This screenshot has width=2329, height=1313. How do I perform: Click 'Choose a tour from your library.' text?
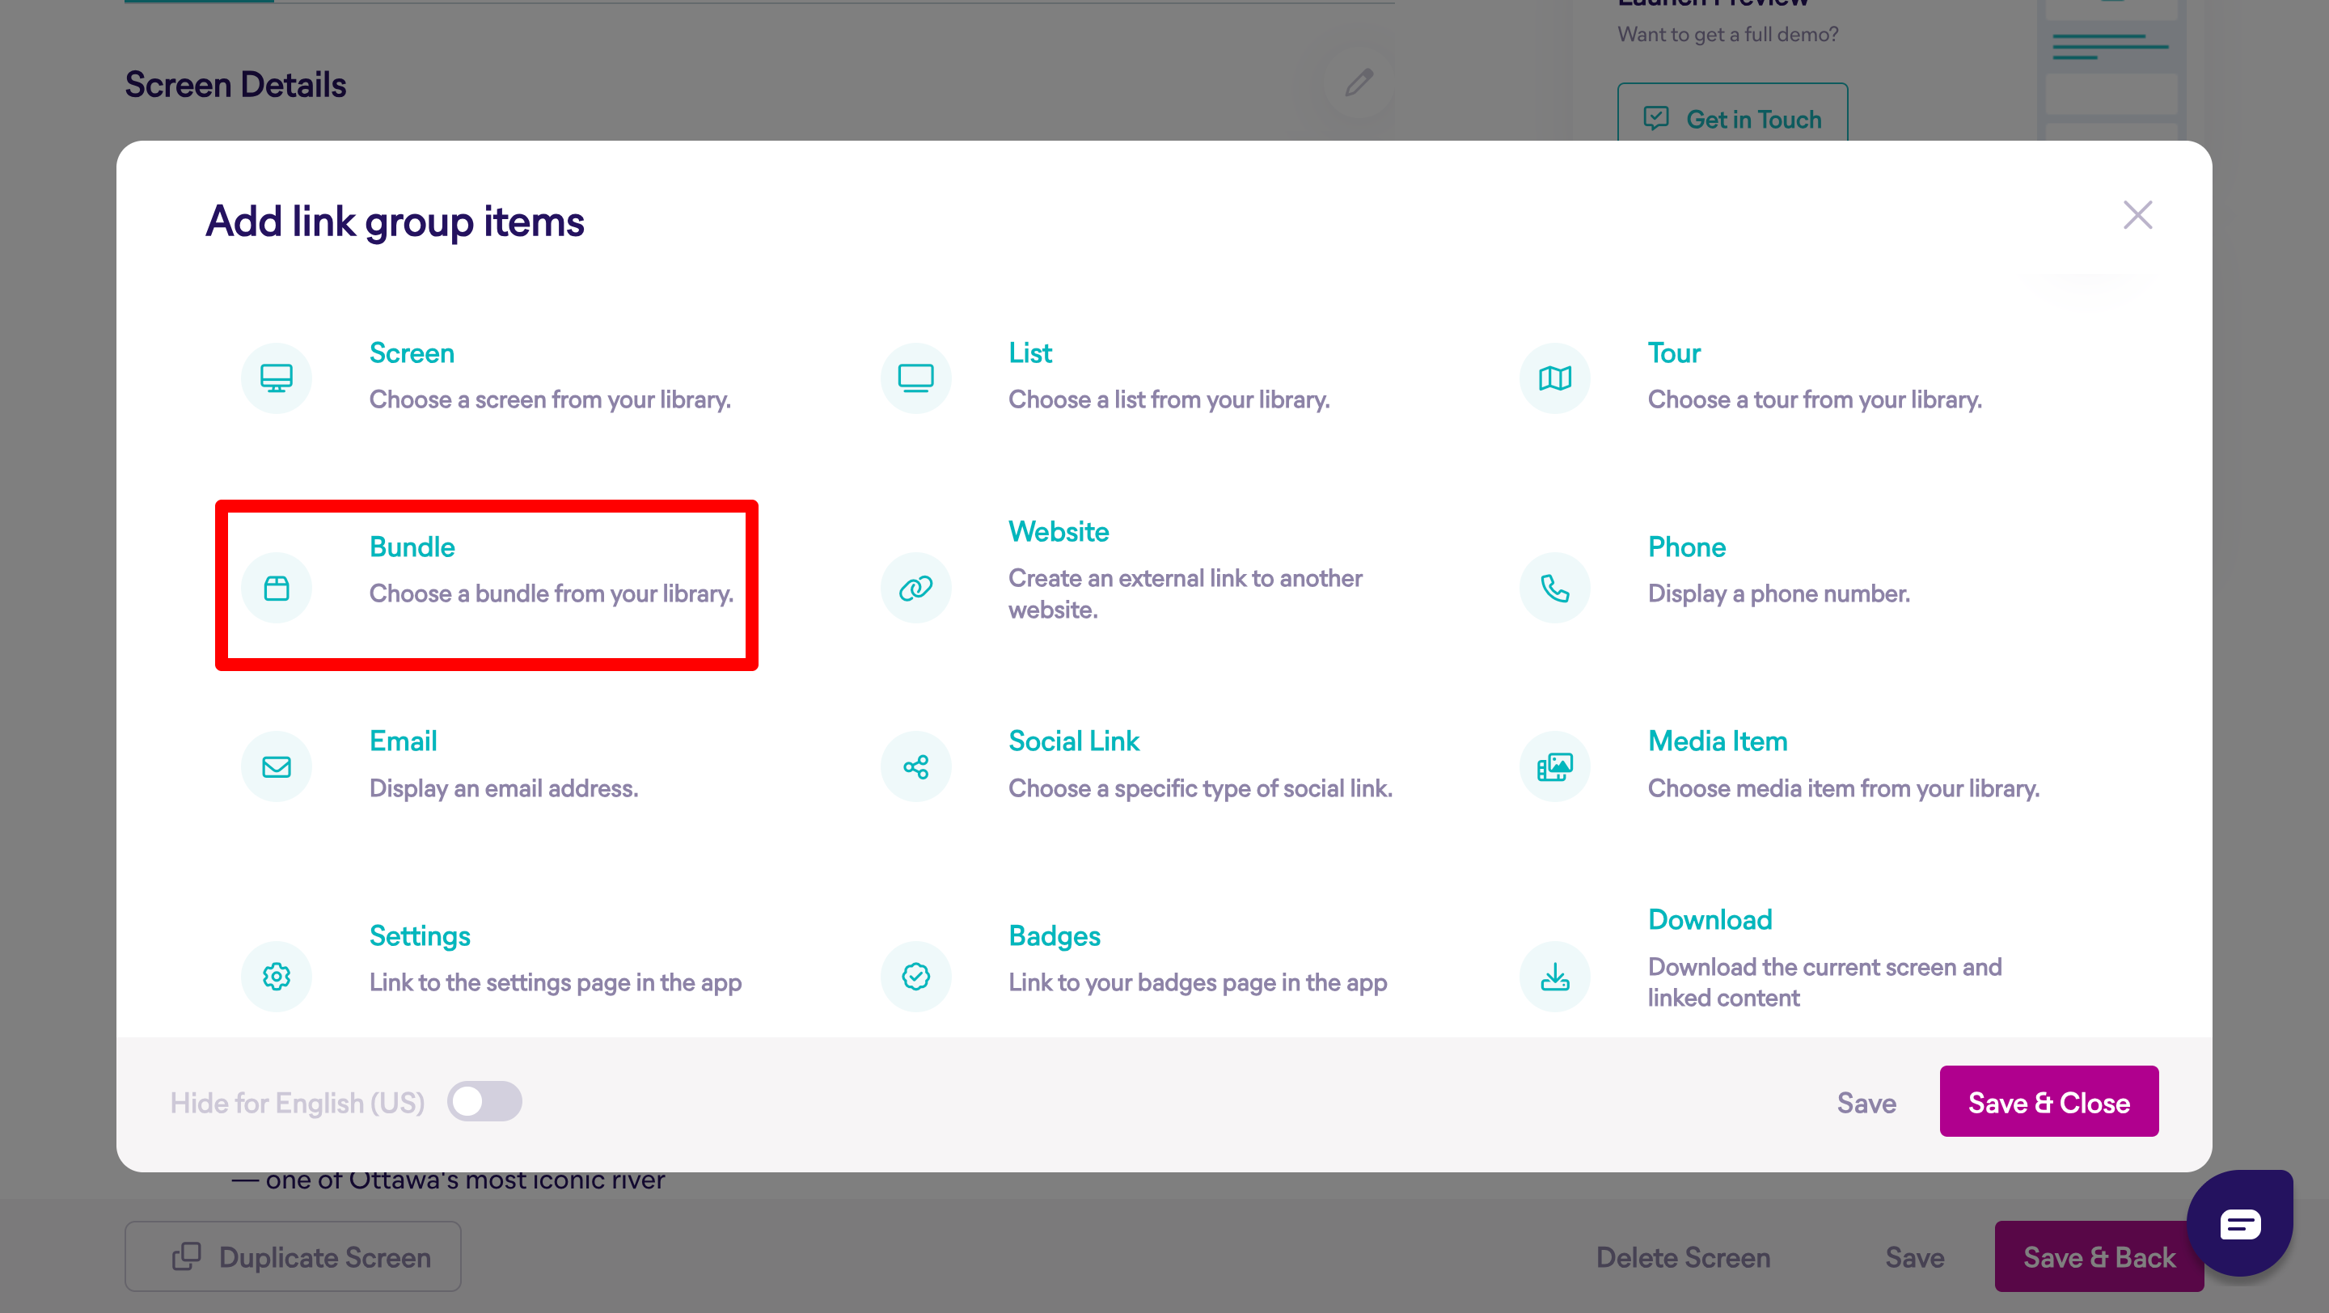[1815, 399]
